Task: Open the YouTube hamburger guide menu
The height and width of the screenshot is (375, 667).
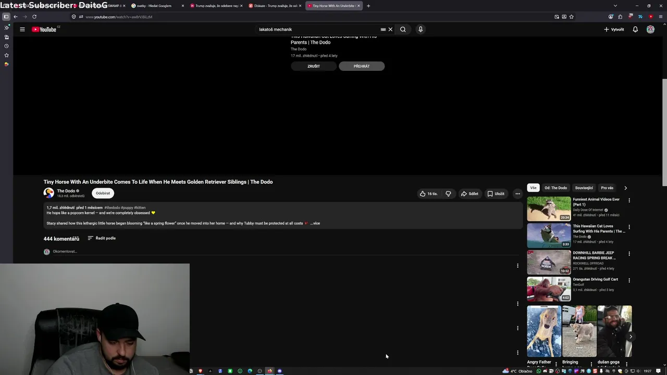Action: pos(22,29)
